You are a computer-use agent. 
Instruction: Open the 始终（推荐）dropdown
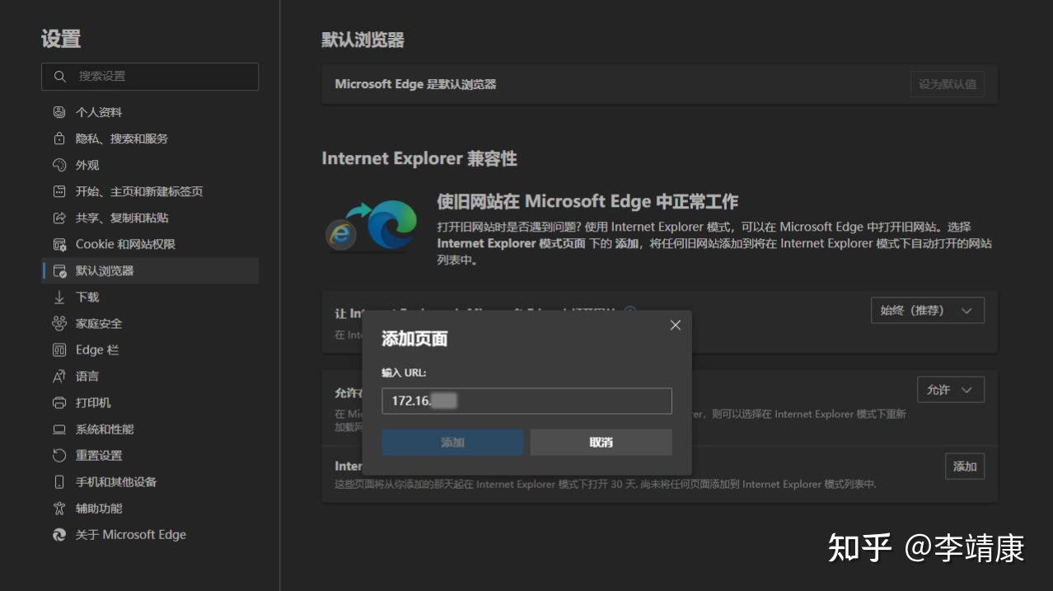(x=927, y=310)
